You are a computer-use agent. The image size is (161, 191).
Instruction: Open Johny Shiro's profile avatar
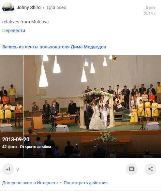click(x=8, y=7)
